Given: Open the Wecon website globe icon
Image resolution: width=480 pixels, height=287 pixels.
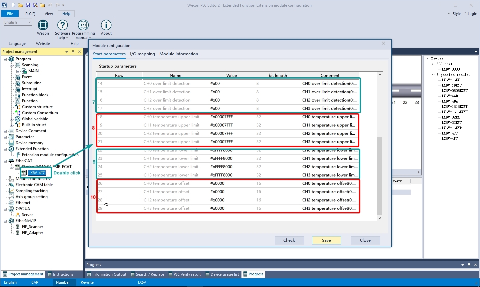Looking at the screenshot, I should tap(43, 25).
